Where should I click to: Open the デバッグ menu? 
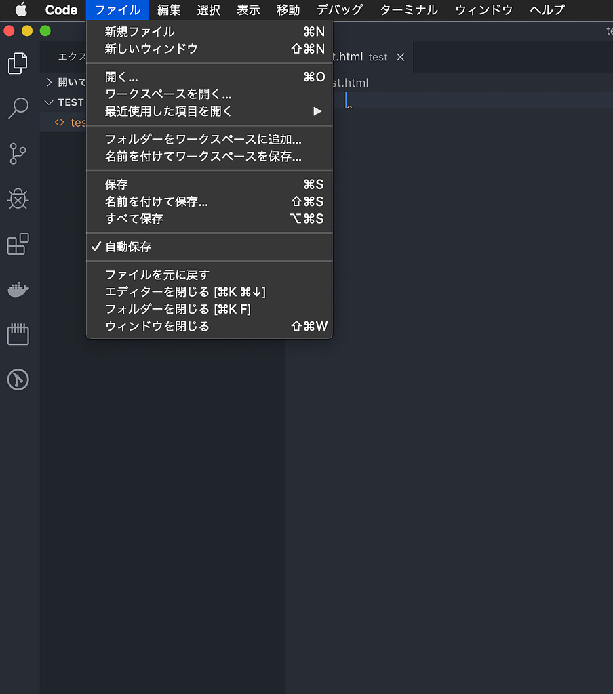(x=340, y=9)
